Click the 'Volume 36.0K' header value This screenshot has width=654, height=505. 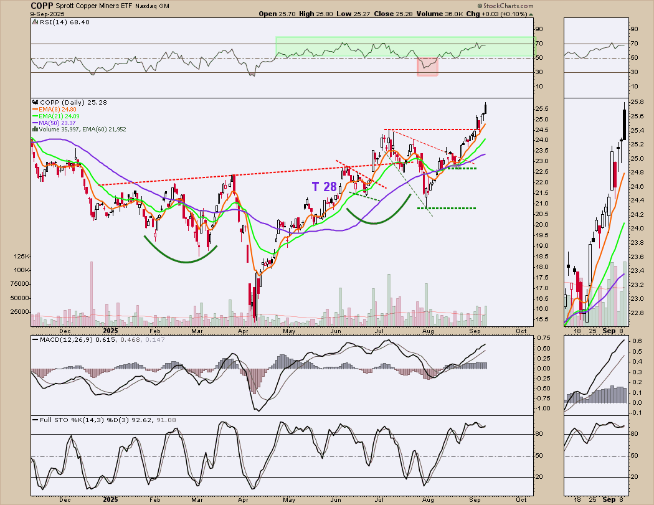440,14
